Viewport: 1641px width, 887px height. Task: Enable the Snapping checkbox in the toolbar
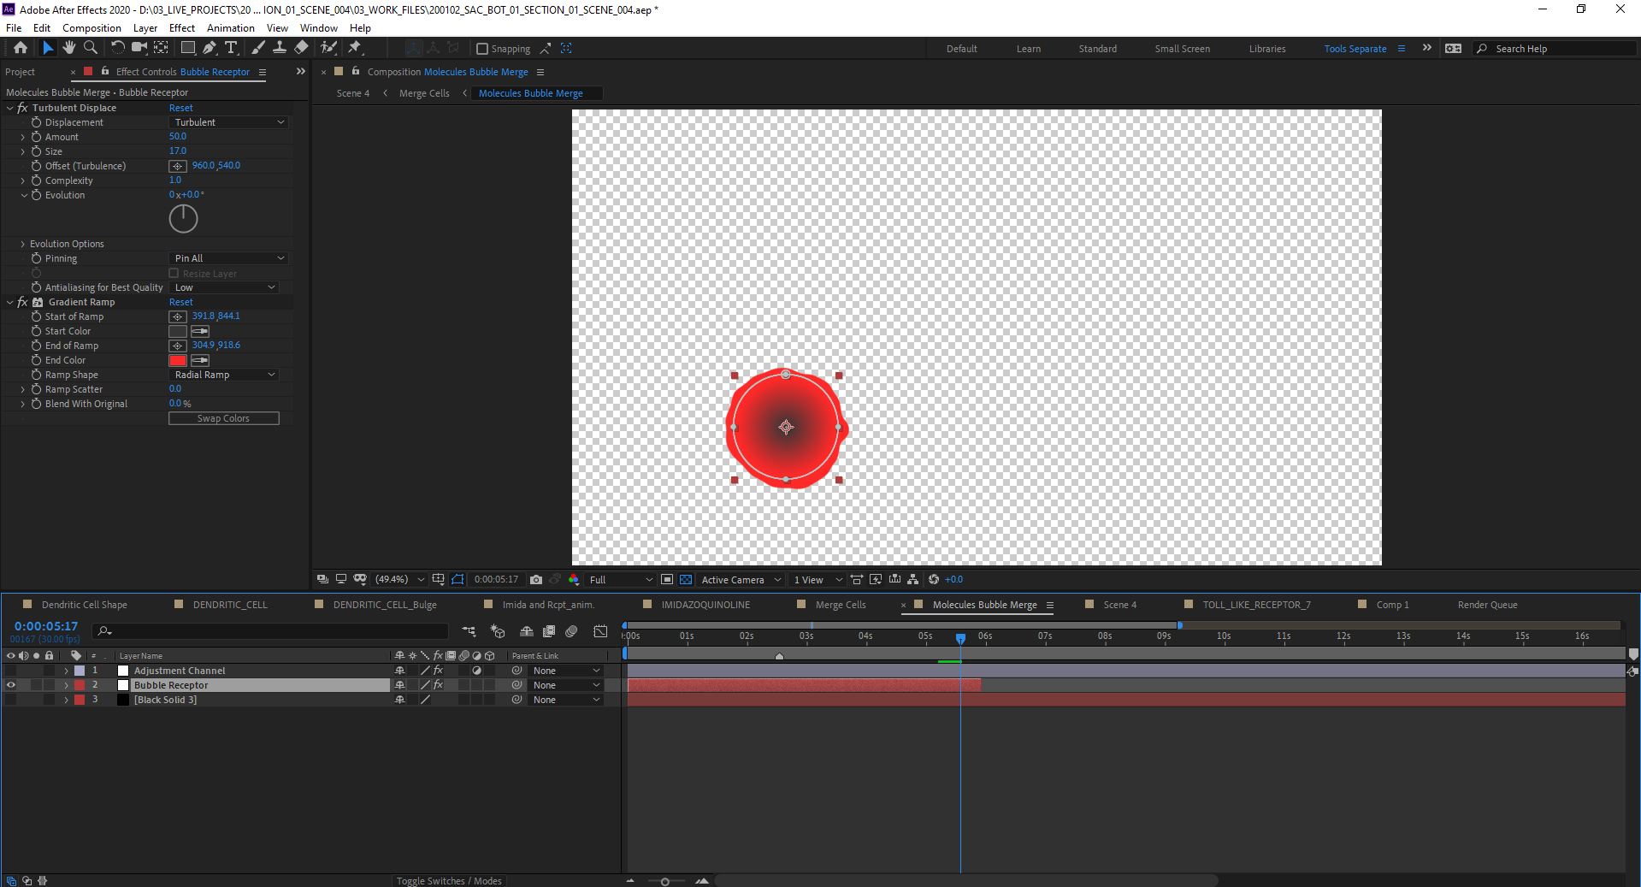482,49
